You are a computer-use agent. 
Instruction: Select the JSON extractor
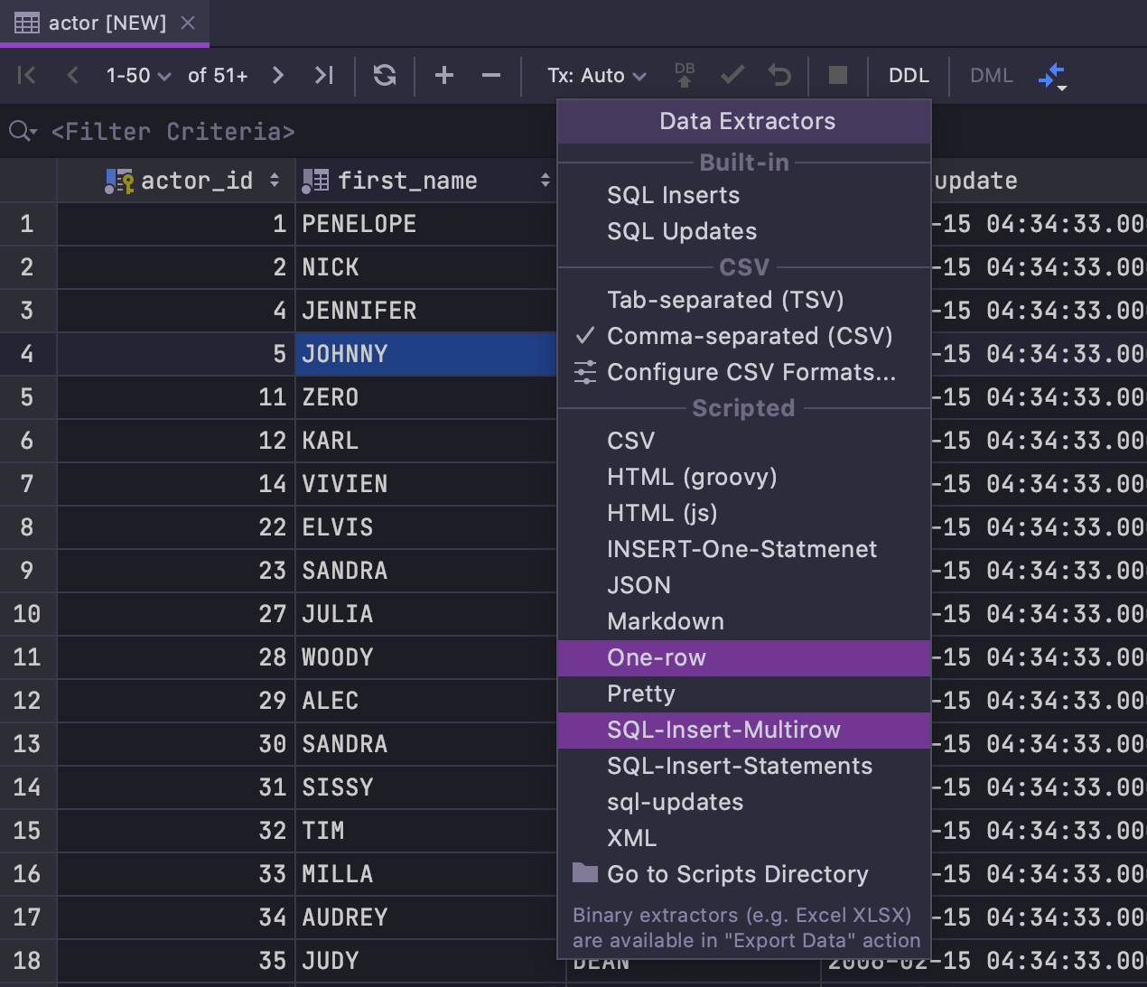click(744, 585)
